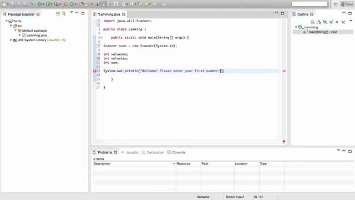Sort Problems by Location column header

click(x=247, y=163)
